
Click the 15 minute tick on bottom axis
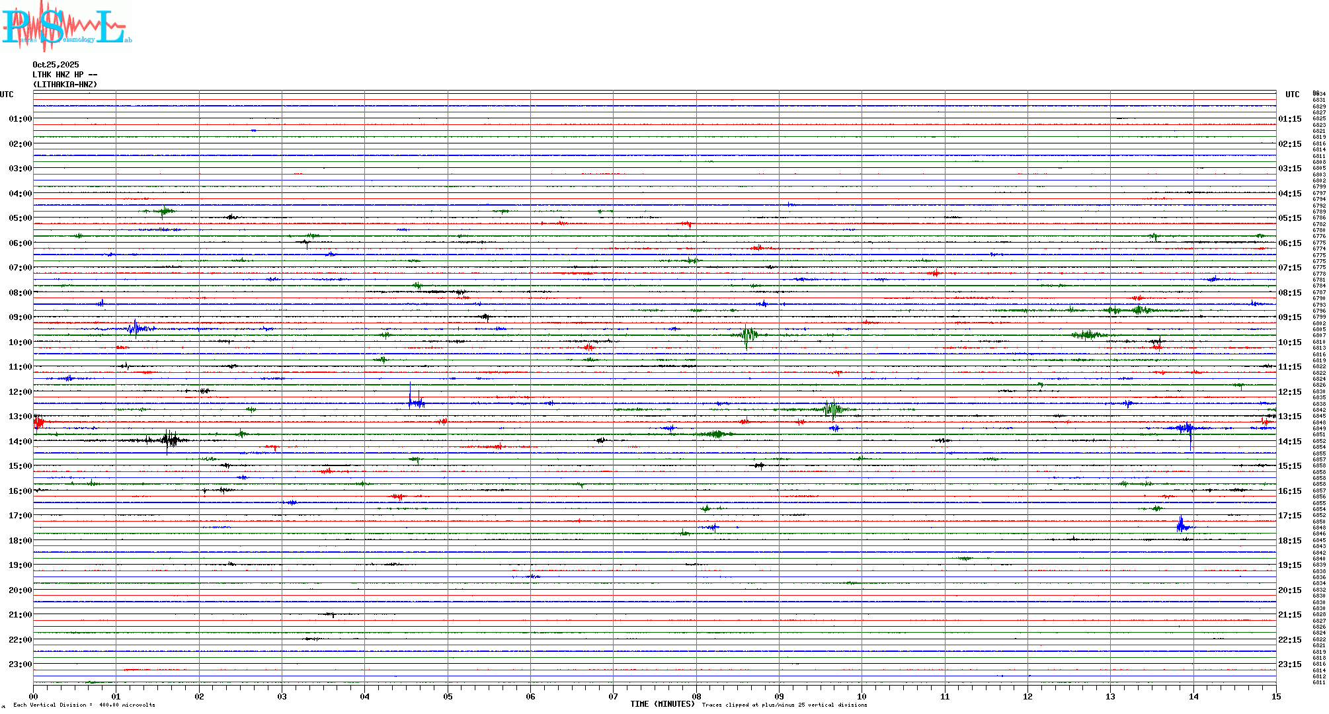tap(1275, 696)
